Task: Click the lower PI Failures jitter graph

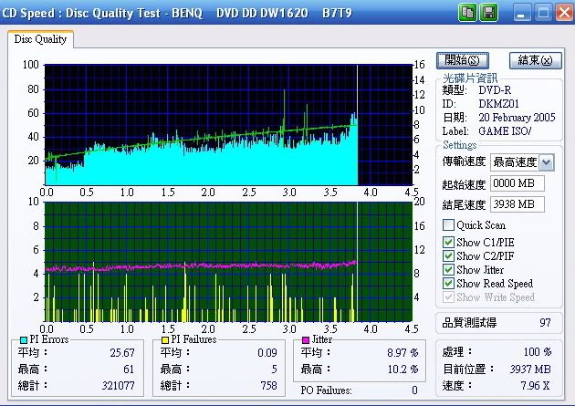Action: pos(228,262)
